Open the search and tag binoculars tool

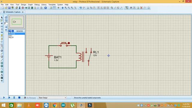coord(131,8)
